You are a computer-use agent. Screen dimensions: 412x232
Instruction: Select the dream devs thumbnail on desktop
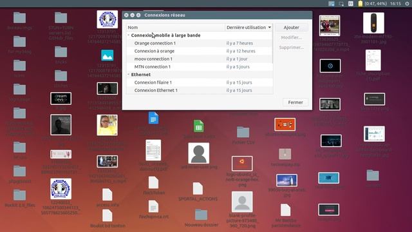coord(61,99)
